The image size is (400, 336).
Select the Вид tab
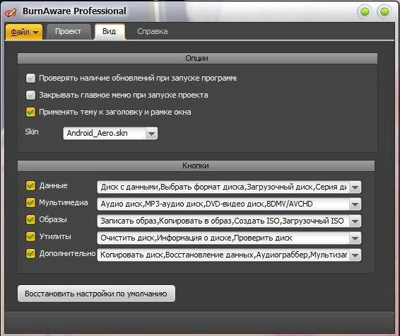(x=109, y=32)
